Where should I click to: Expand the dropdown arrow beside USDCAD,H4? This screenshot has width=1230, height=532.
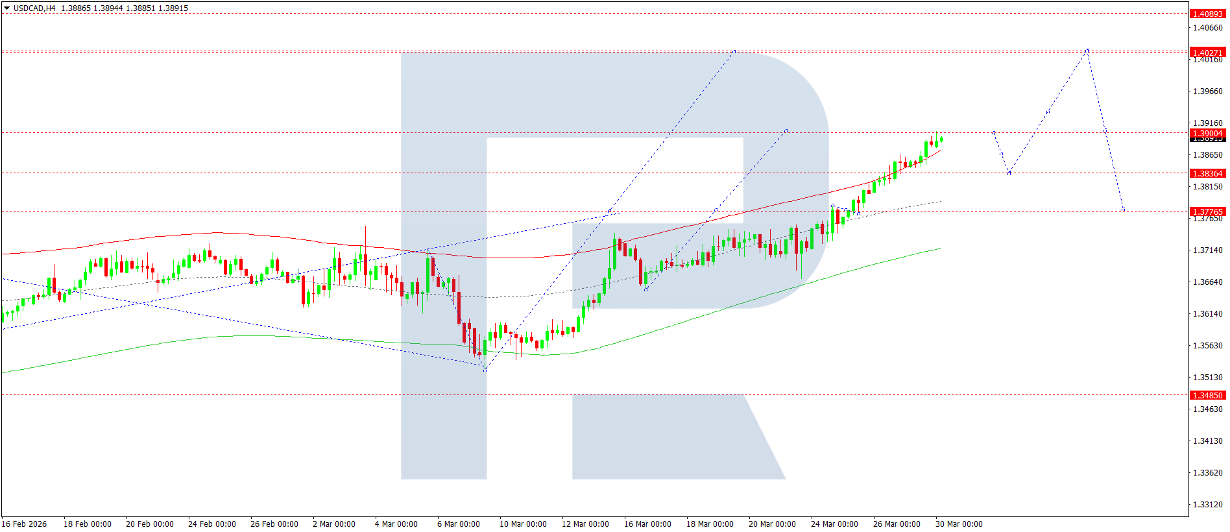coord(6,8)
